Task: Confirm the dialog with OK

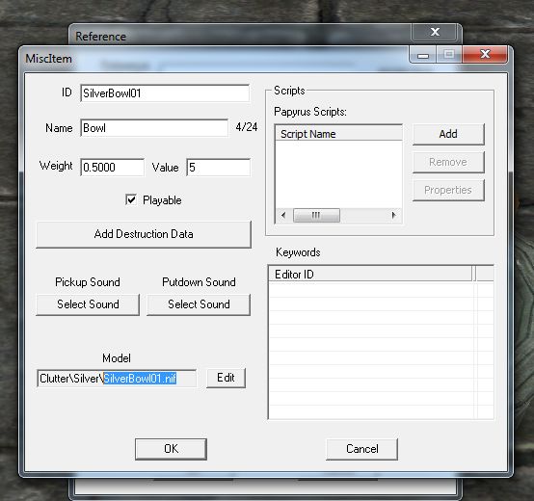Action: point(171,449)
